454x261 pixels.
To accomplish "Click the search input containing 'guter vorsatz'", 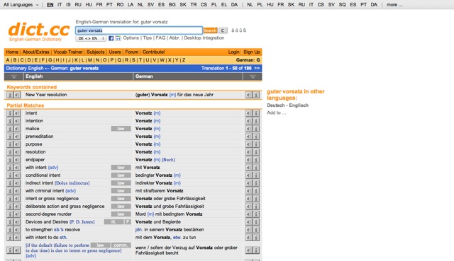I will point(139,30).
